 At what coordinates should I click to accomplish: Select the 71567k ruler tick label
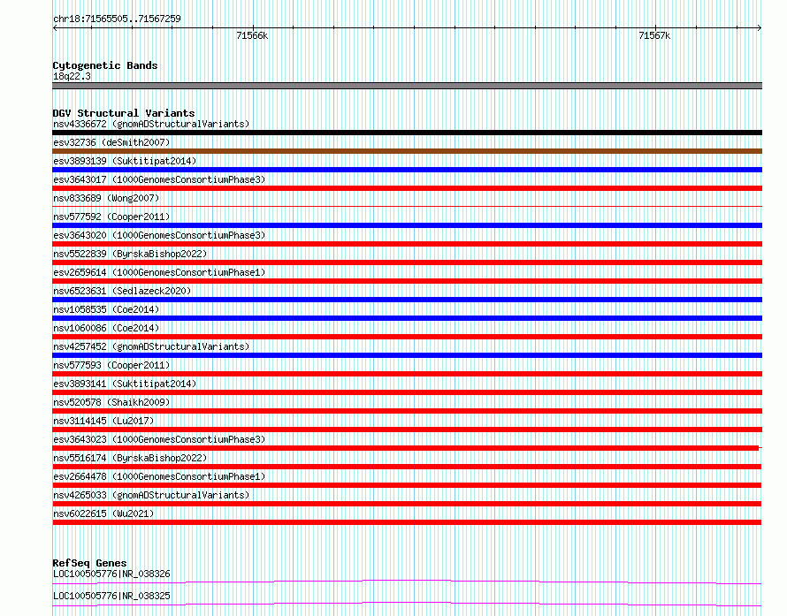[x=654, y=35]
